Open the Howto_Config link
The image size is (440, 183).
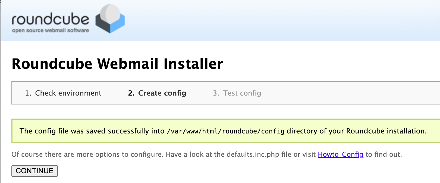coord(340,155)
